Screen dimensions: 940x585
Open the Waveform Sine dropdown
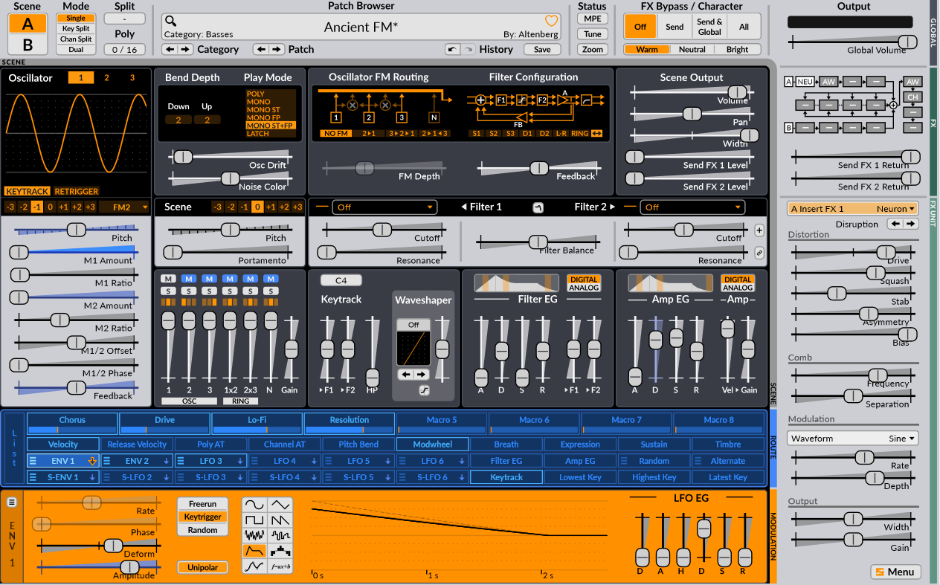[x=853, y=439]
